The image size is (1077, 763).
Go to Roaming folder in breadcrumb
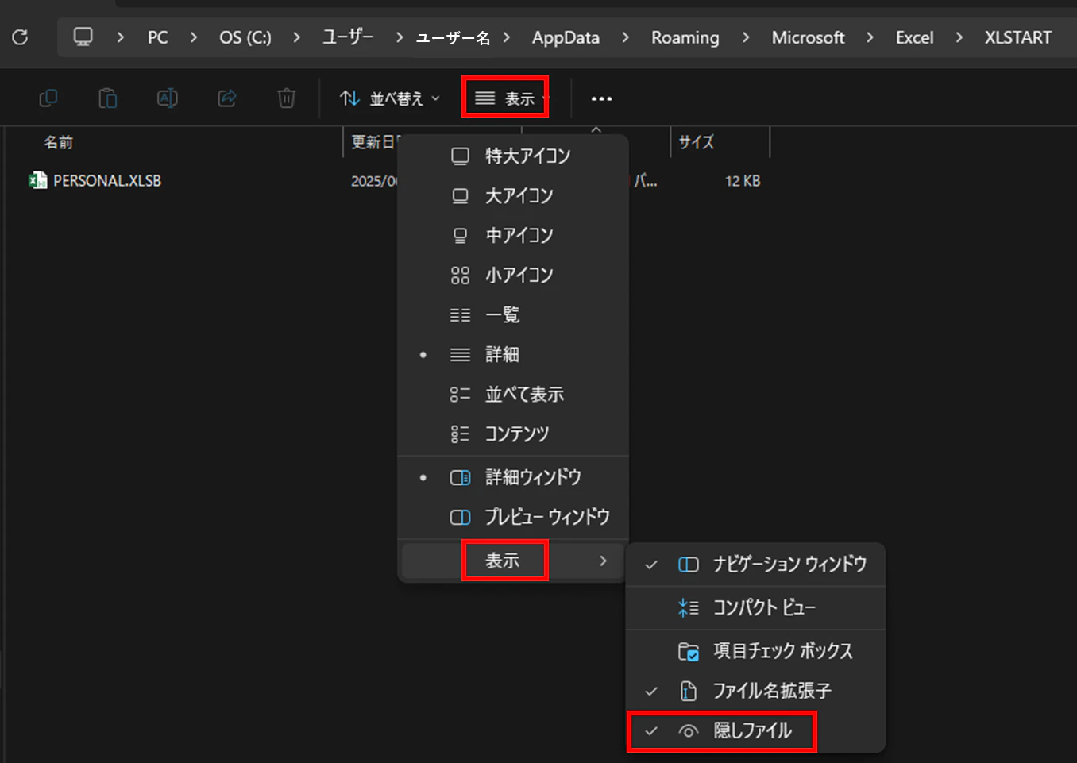click(x=685, y=37)
